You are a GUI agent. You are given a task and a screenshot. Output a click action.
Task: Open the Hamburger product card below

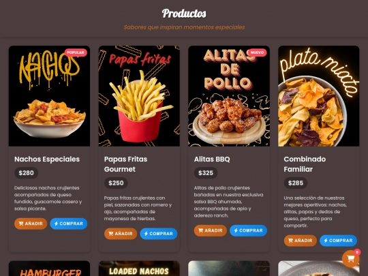[49, 269]
